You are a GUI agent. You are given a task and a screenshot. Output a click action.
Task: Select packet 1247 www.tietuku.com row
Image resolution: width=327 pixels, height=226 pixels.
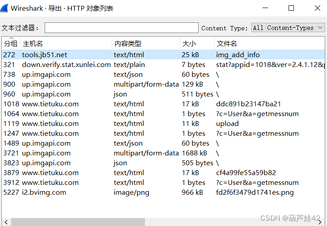[x=163, y=133]
